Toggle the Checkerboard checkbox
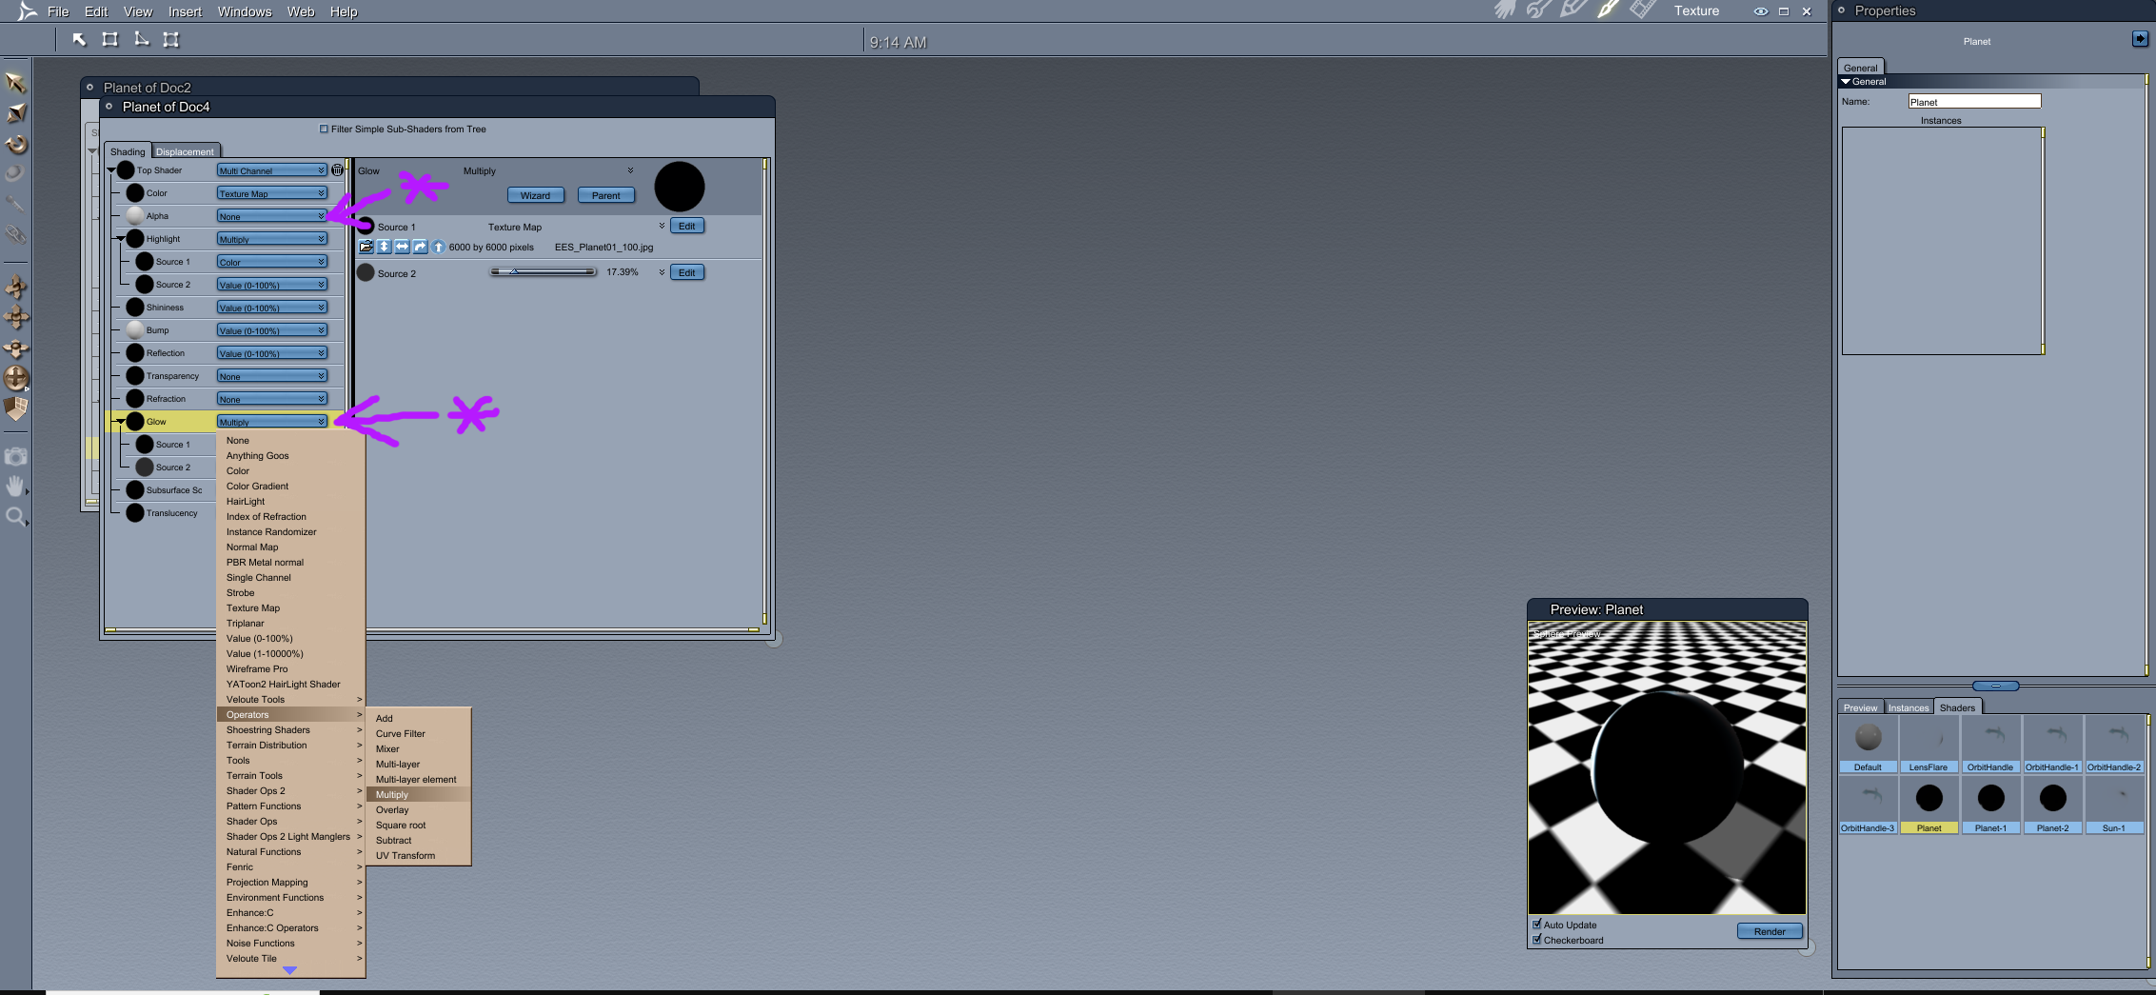 pos(1536,939)
